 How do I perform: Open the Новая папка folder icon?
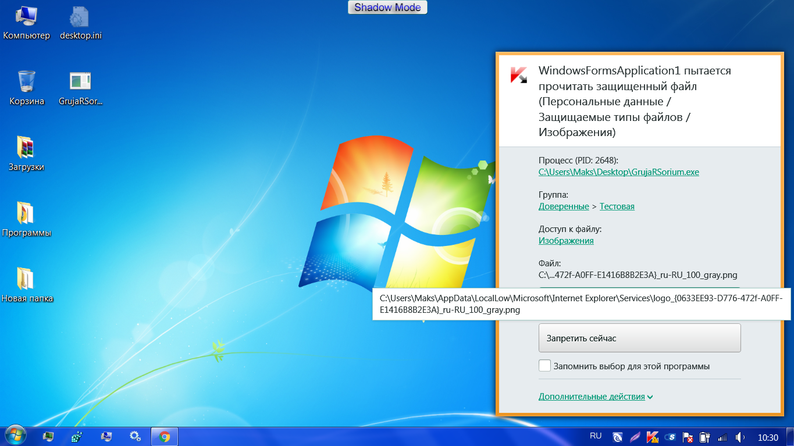tap(27, 286)
